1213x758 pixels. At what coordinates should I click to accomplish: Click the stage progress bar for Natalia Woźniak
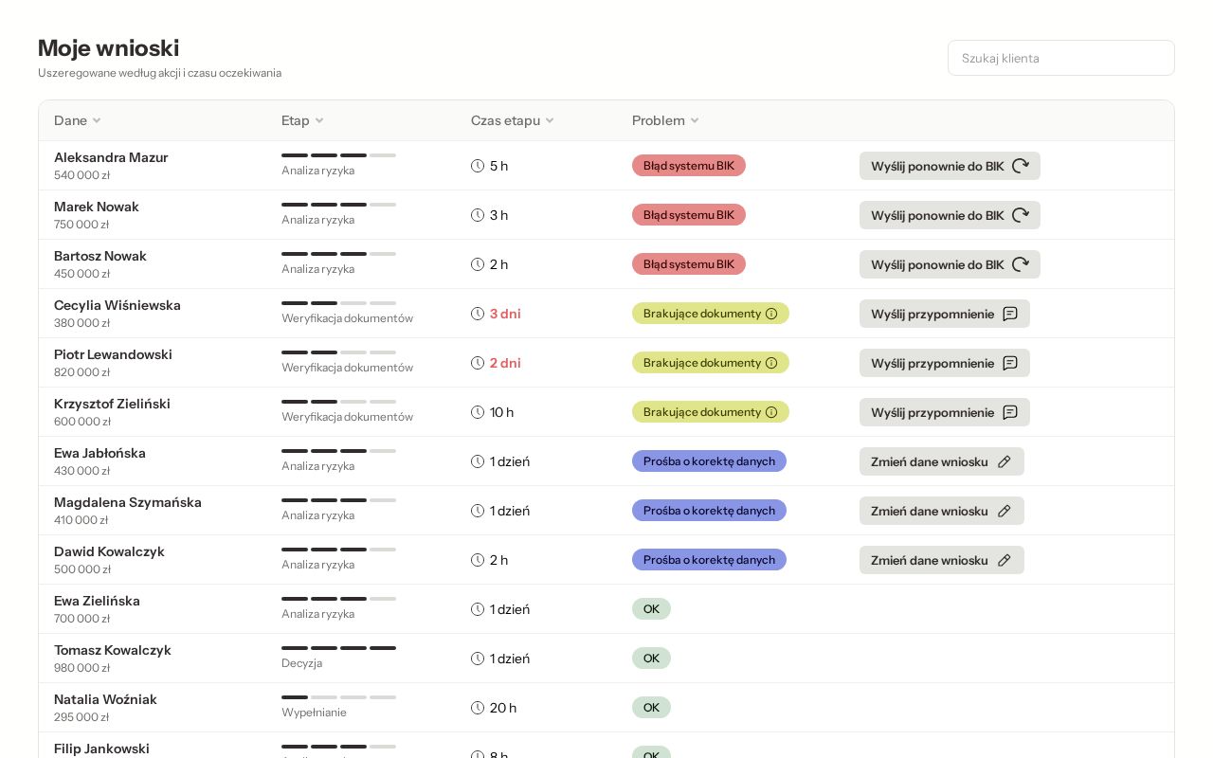point(338,697)
